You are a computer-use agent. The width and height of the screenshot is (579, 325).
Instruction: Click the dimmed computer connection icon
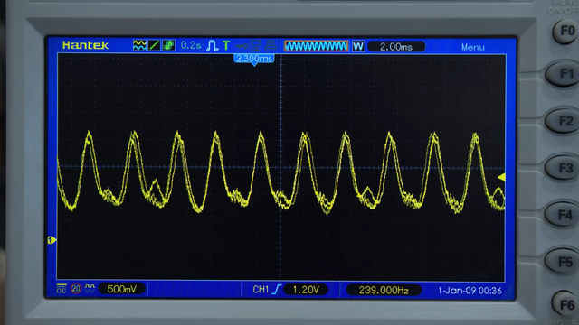(256, 45)
